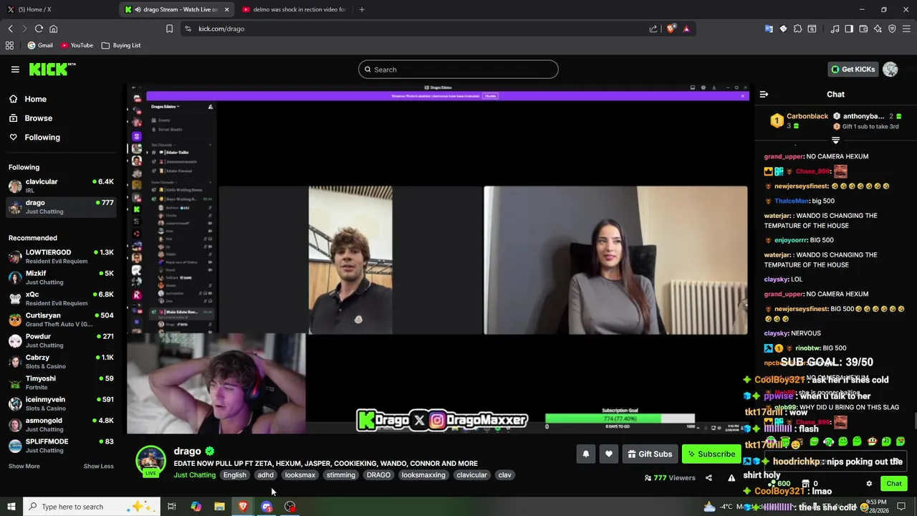The width and height of the screenshot is (917, 516).
Task: Open clavicular channel in Following list
Action: [x=61, y=186]
